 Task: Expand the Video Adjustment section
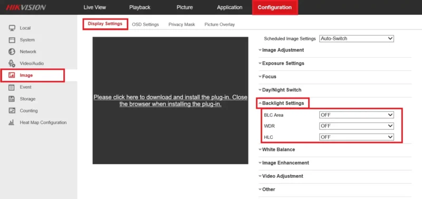pos(281,176)
